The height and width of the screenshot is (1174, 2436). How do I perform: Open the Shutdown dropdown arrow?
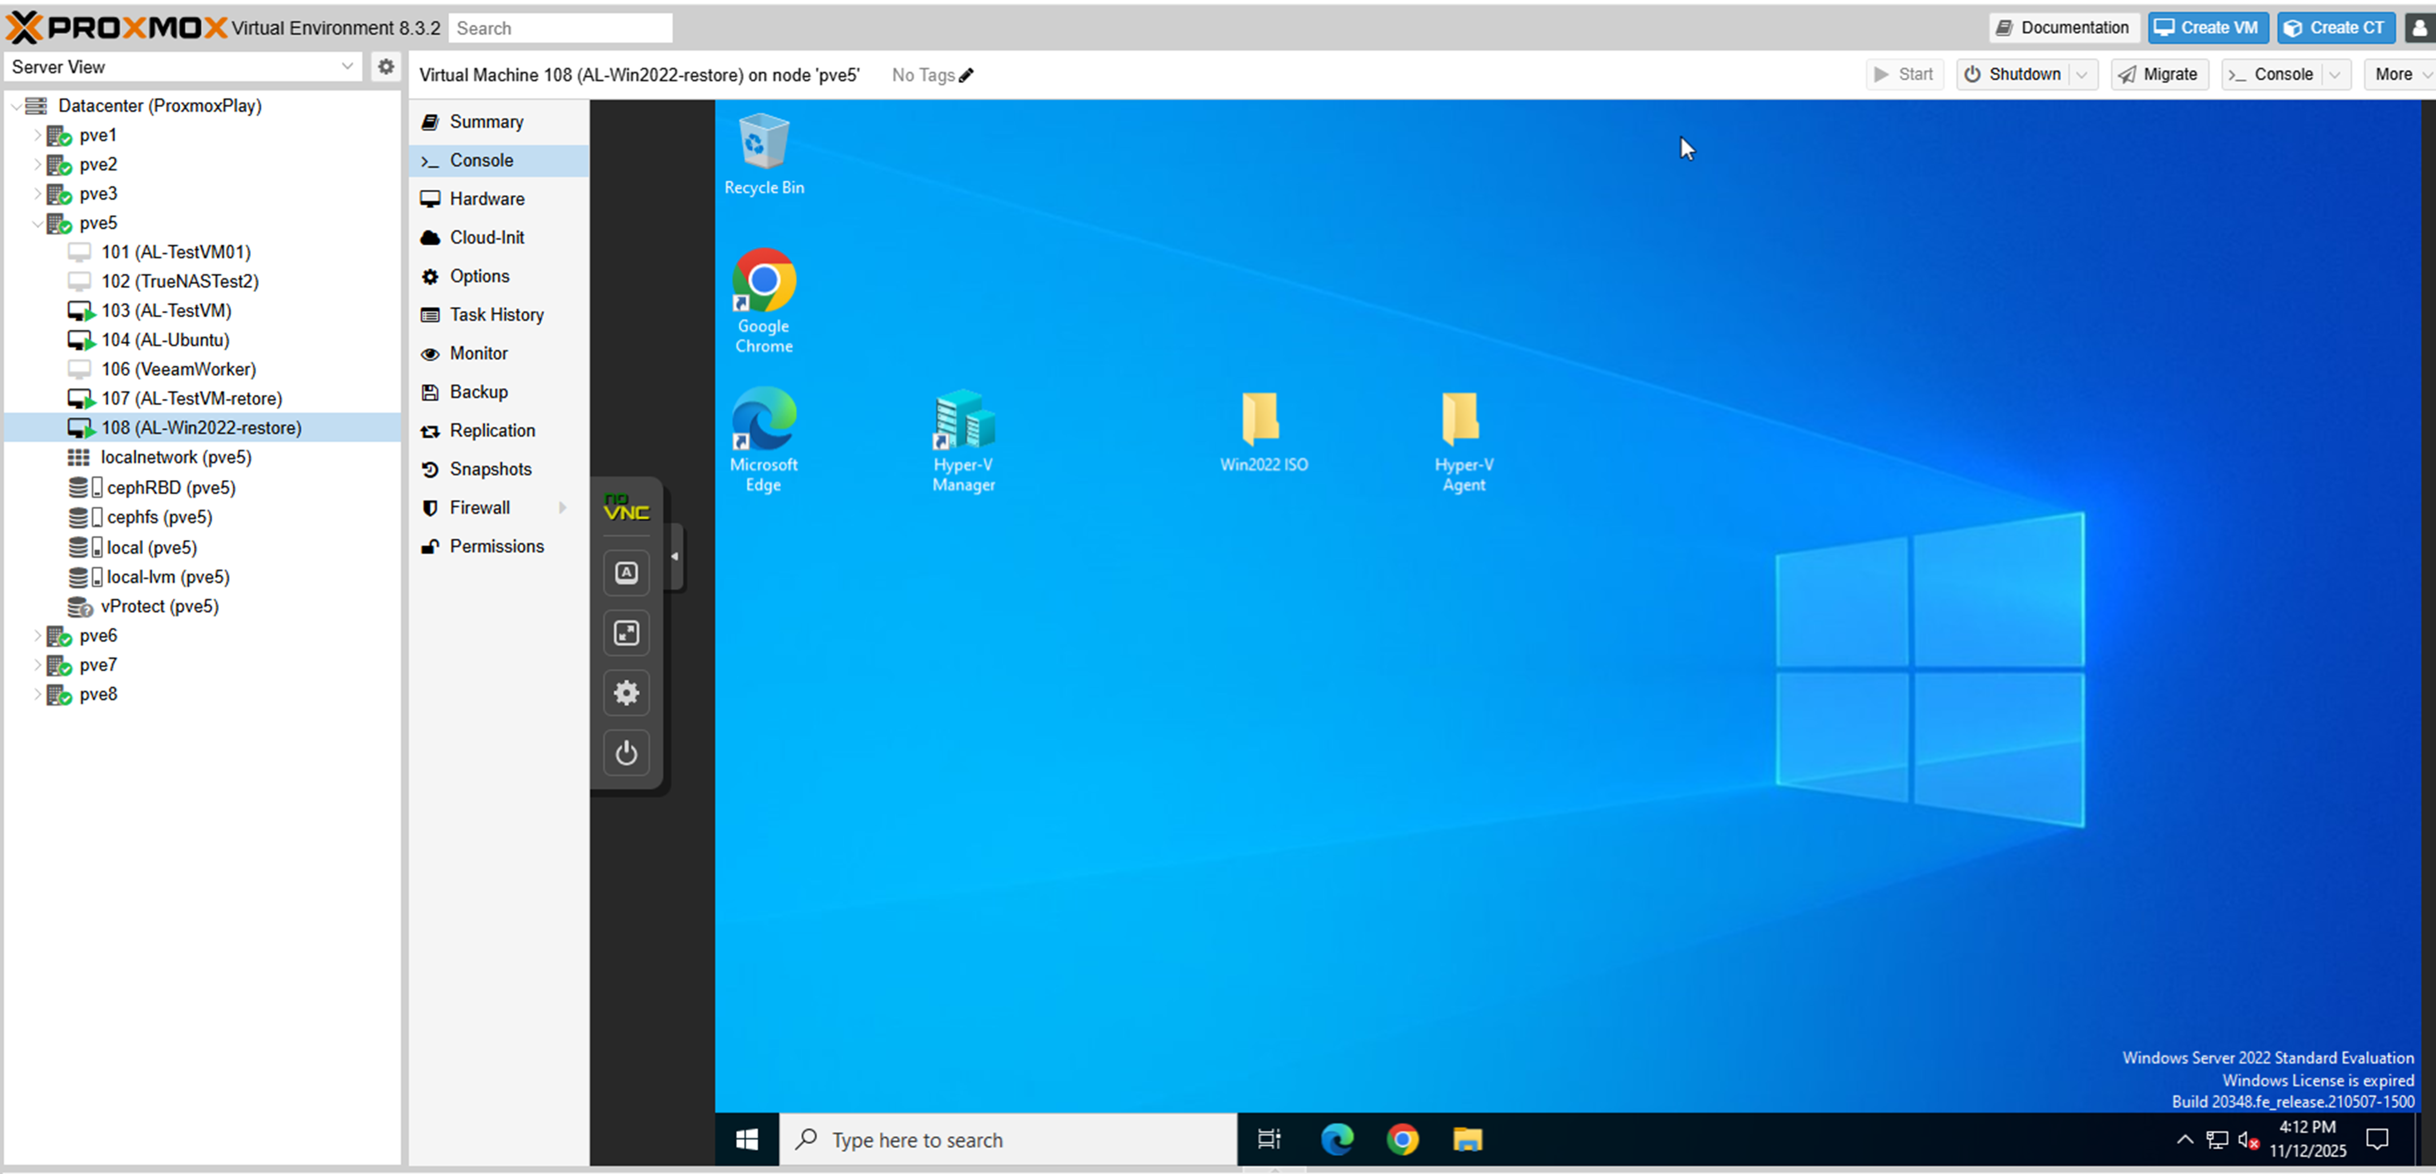tap(2081, 75)
